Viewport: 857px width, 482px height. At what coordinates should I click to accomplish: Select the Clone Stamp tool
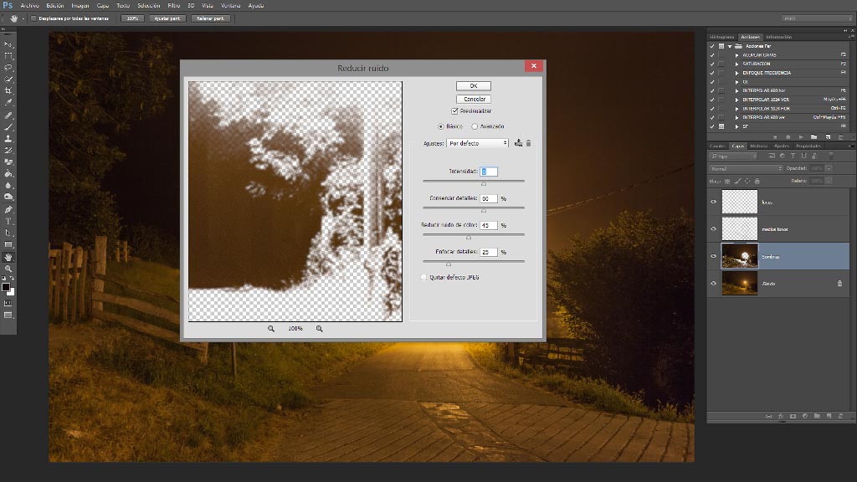(8, 139)
